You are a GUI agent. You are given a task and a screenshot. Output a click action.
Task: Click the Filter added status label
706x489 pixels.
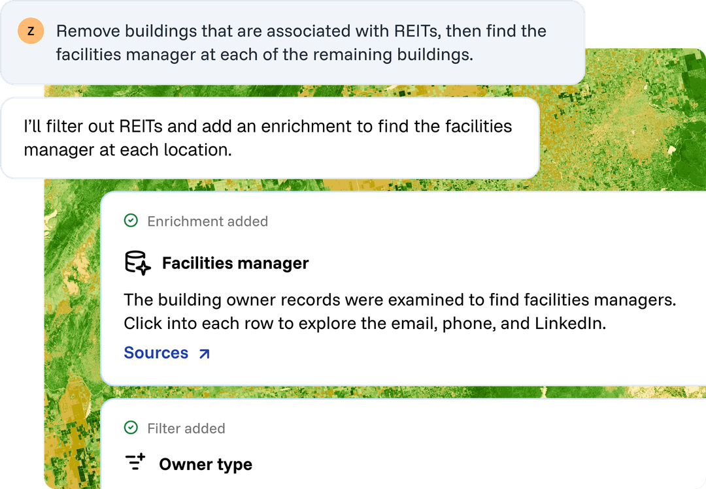[x=186, y=428]
